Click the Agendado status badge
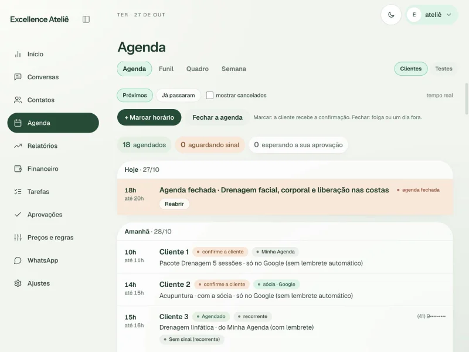The height and width of the screenshot is (352, 469). [211, 316]
